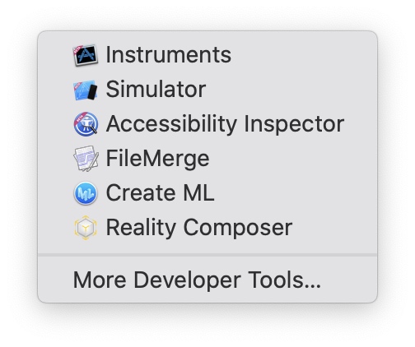Open the file comparison merge tool
The height and width of the screenshot is (347, 415).
click(x=207, y=159)
